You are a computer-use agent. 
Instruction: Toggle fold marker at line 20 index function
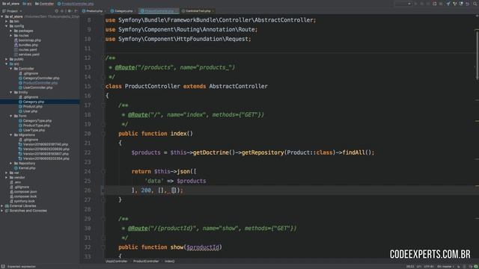click(x=103, y=134)
